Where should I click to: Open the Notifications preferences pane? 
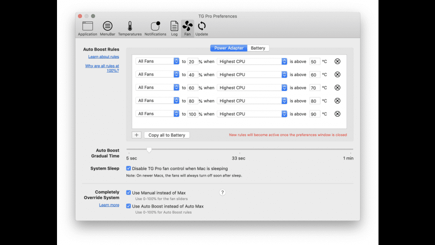click(155, 28)
